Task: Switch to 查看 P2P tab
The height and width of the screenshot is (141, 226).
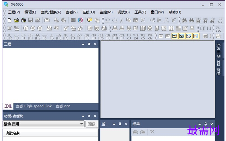Action: tap(63, 106)
